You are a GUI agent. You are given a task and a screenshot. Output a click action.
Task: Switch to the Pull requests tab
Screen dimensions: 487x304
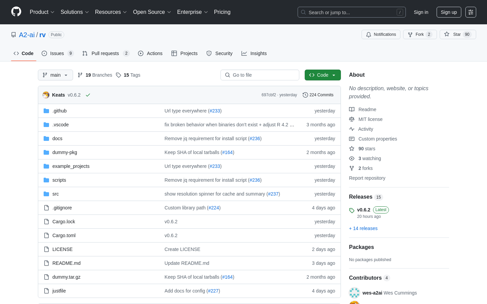click(x=106, y=53)
